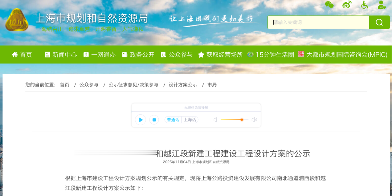Follow the 市局 breadcrumb link

[212, 85]
